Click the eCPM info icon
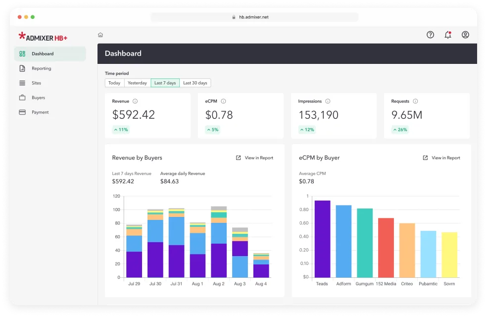 coord(223,102)
